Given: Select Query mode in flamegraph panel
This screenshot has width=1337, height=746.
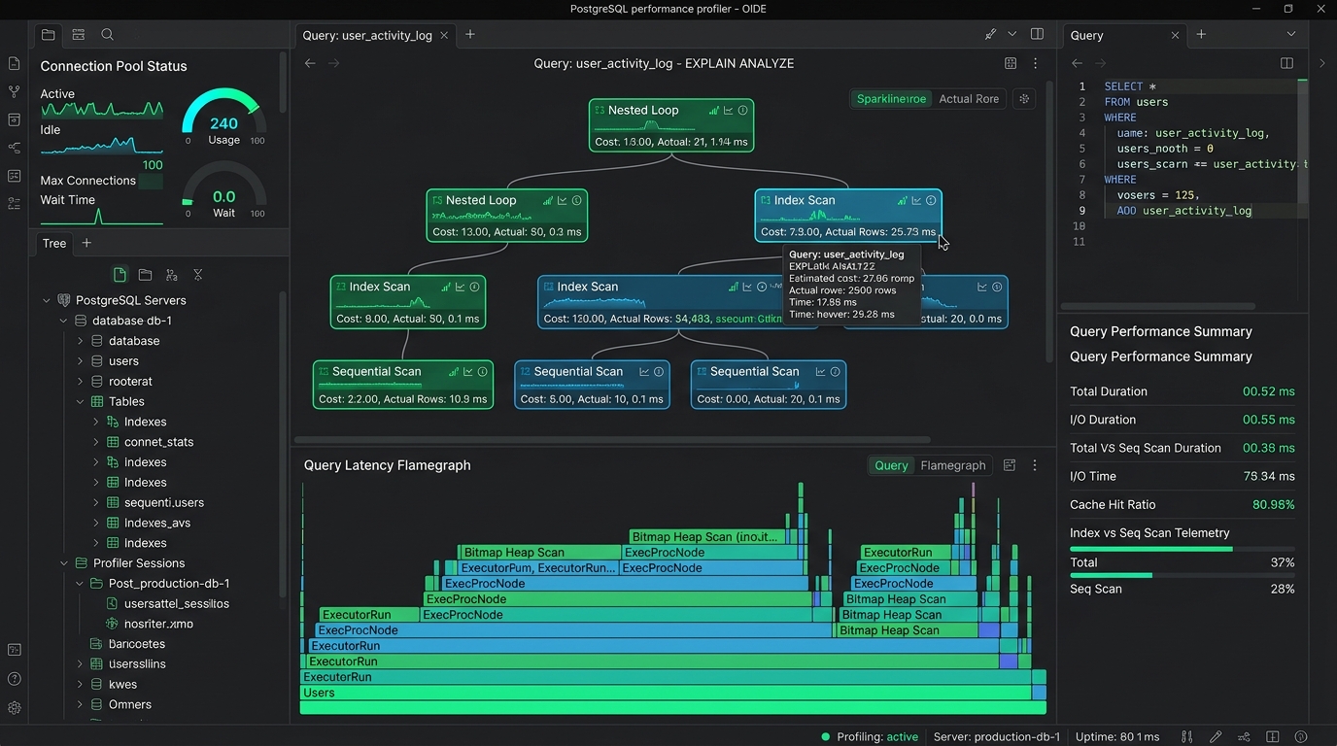Looking at the screenshot, I should [x=891, y=465].
